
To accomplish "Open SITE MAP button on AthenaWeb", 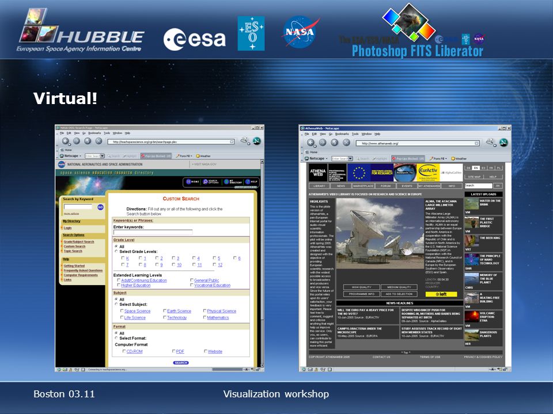I will coord(474,177).
